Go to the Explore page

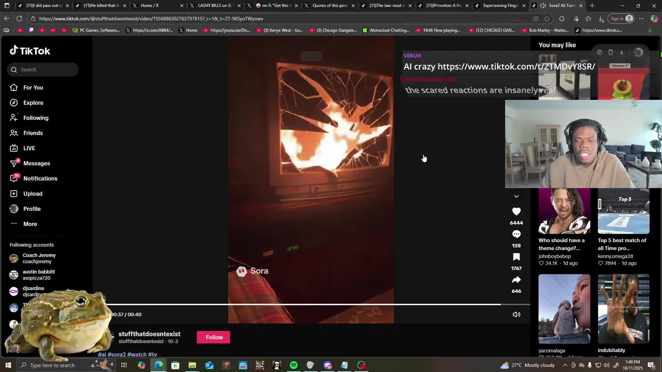tap(33, 103)
